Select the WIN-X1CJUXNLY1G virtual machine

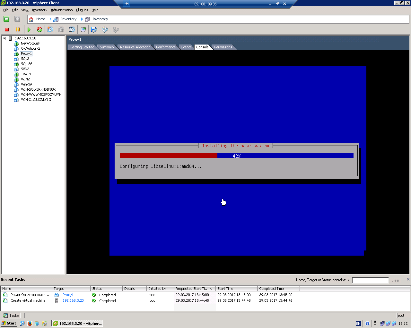pyautogui.click(x=36, y=100)
